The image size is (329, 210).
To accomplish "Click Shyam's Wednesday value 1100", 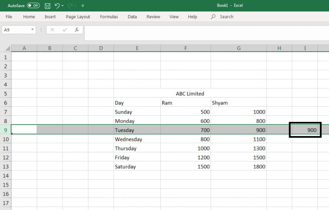I will pos(239,139).
